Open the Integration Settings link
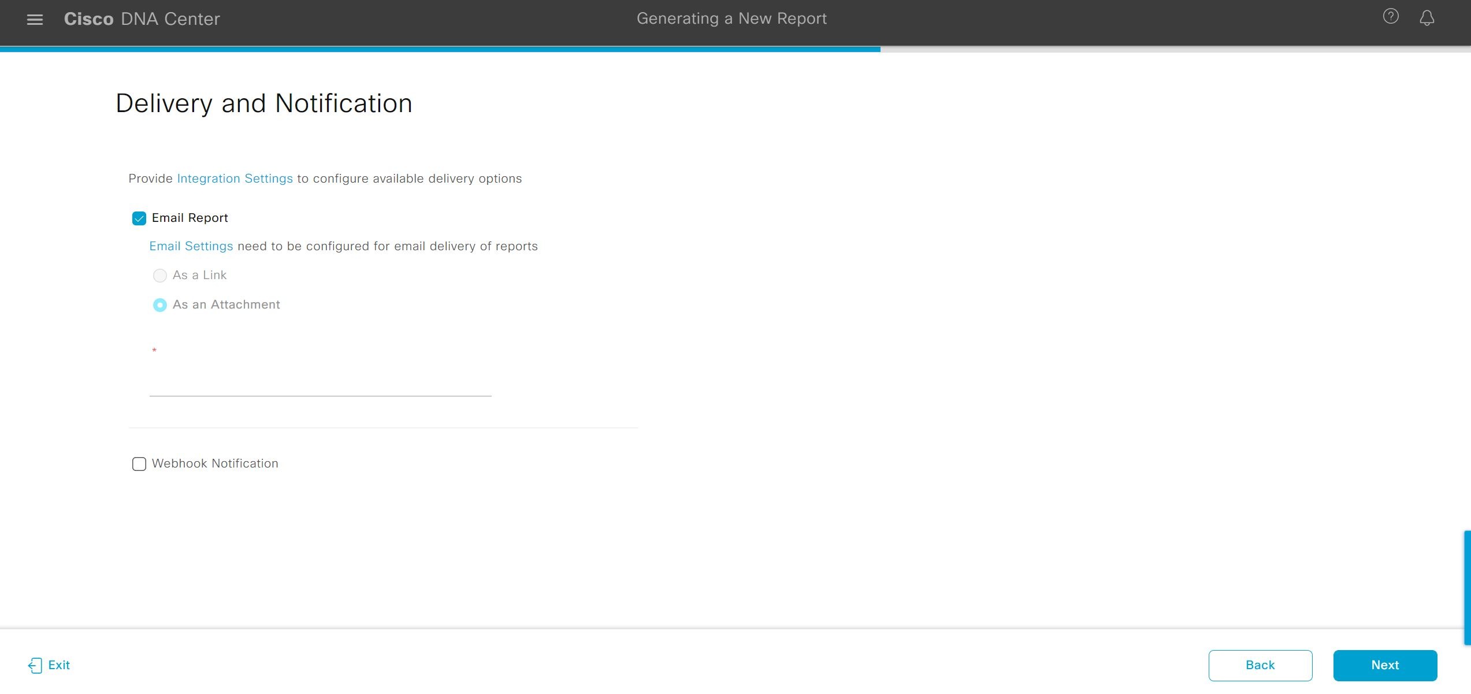This screenshot has width=1471, height=694. pyautogui.click(x=235, y=179)
